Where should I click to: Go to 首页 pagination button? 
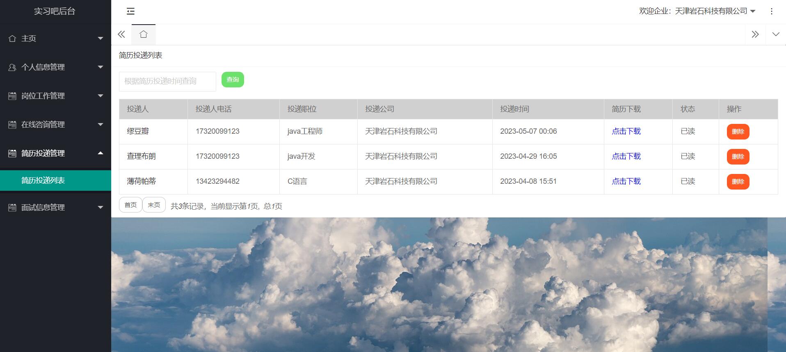(x=130, y=205)
